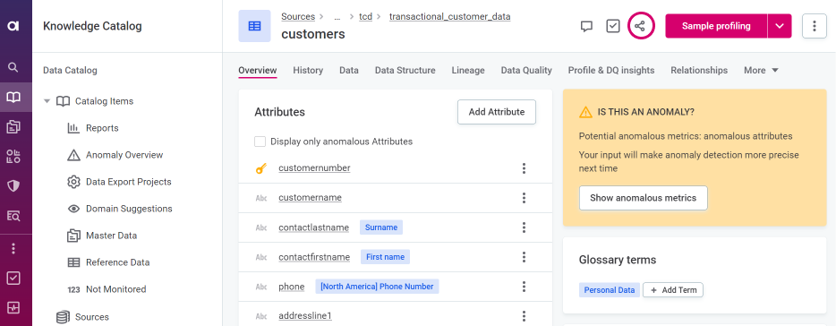Click the First name term tag
The height and width of the screenshot is (326, 836).
385,257
